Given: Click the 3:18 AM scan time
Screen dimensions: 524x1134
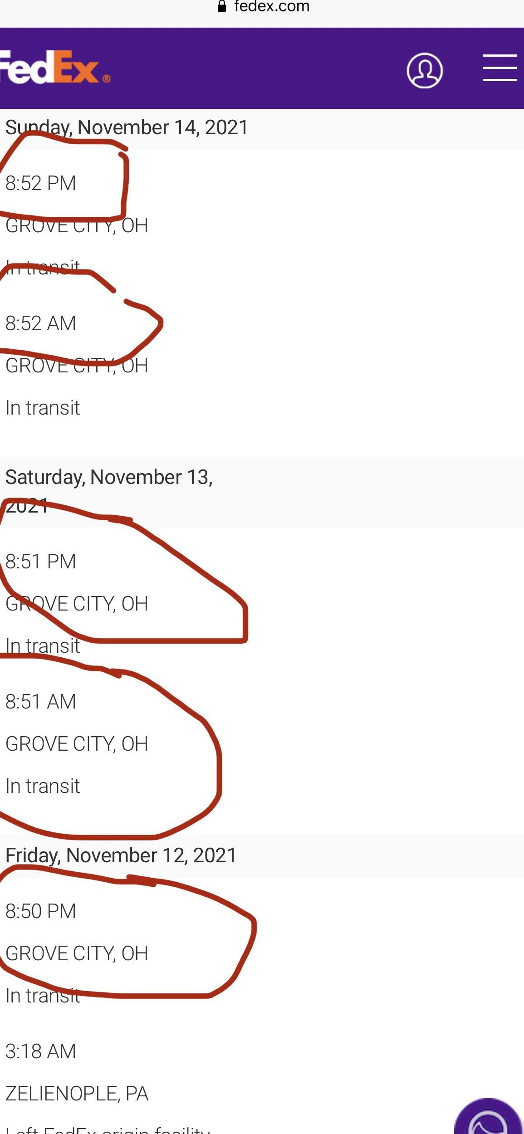Looking at the screenshot, I should coord(41,1051).
